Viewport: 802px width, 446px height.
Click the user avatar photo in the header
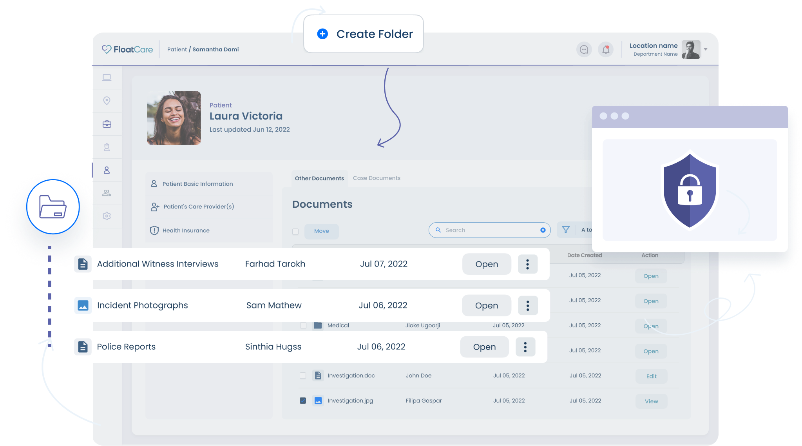click(691, 49)
